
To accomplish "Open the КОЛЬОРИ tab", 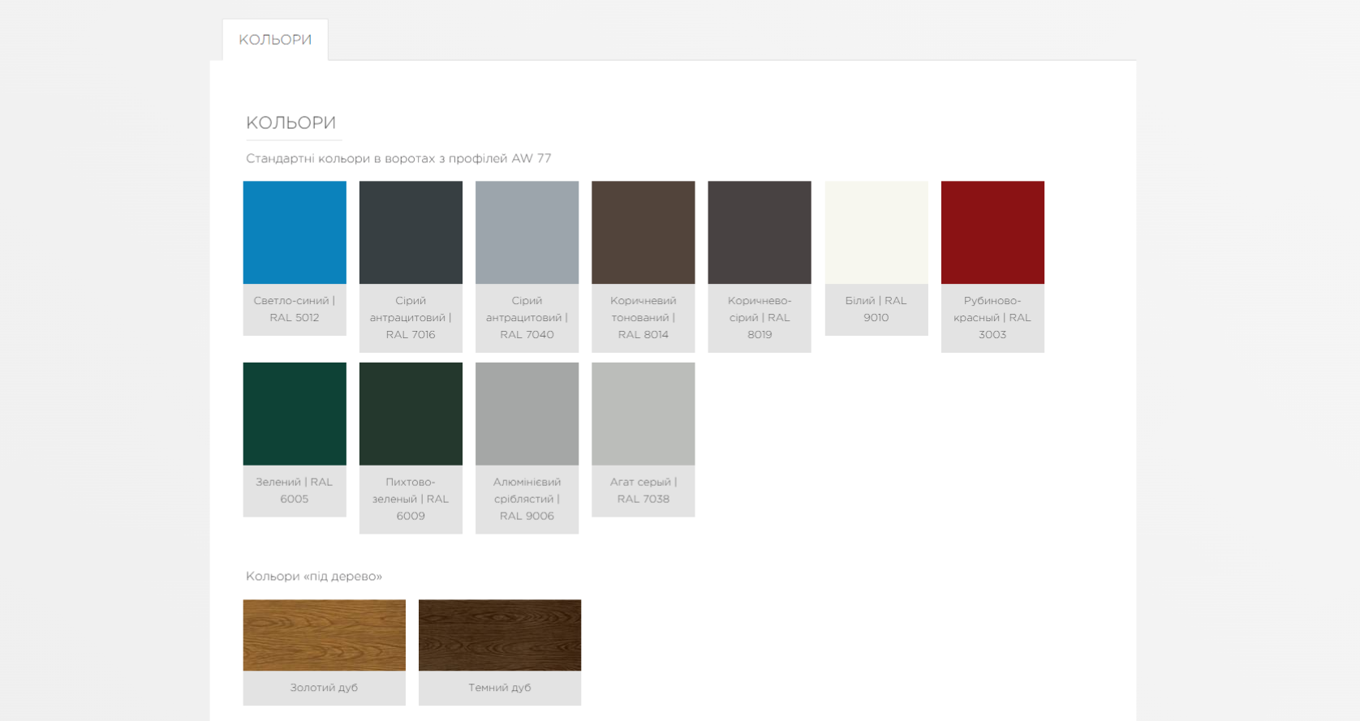I will point(275,40).
